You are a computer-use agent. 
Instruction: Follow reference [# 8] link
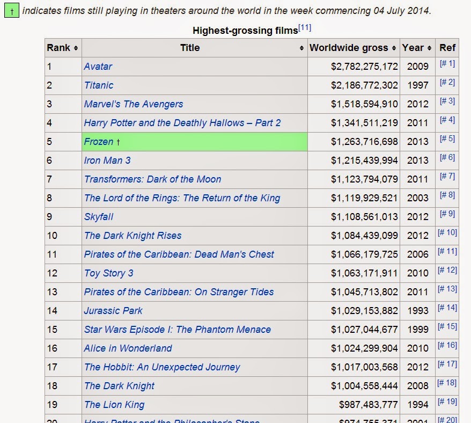point(447,195)
